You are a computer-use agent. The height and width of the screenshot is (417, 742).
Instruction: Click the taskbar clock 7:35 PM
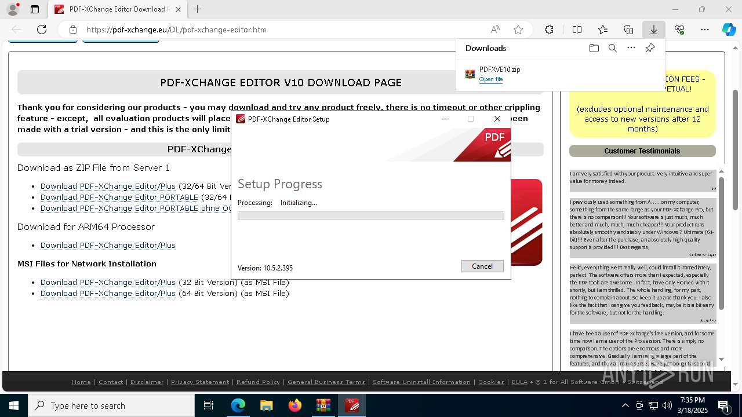click(693, 405)
